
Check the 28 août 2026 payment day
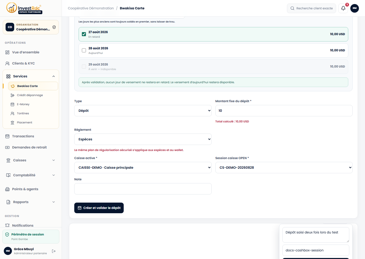coord(84,50)
